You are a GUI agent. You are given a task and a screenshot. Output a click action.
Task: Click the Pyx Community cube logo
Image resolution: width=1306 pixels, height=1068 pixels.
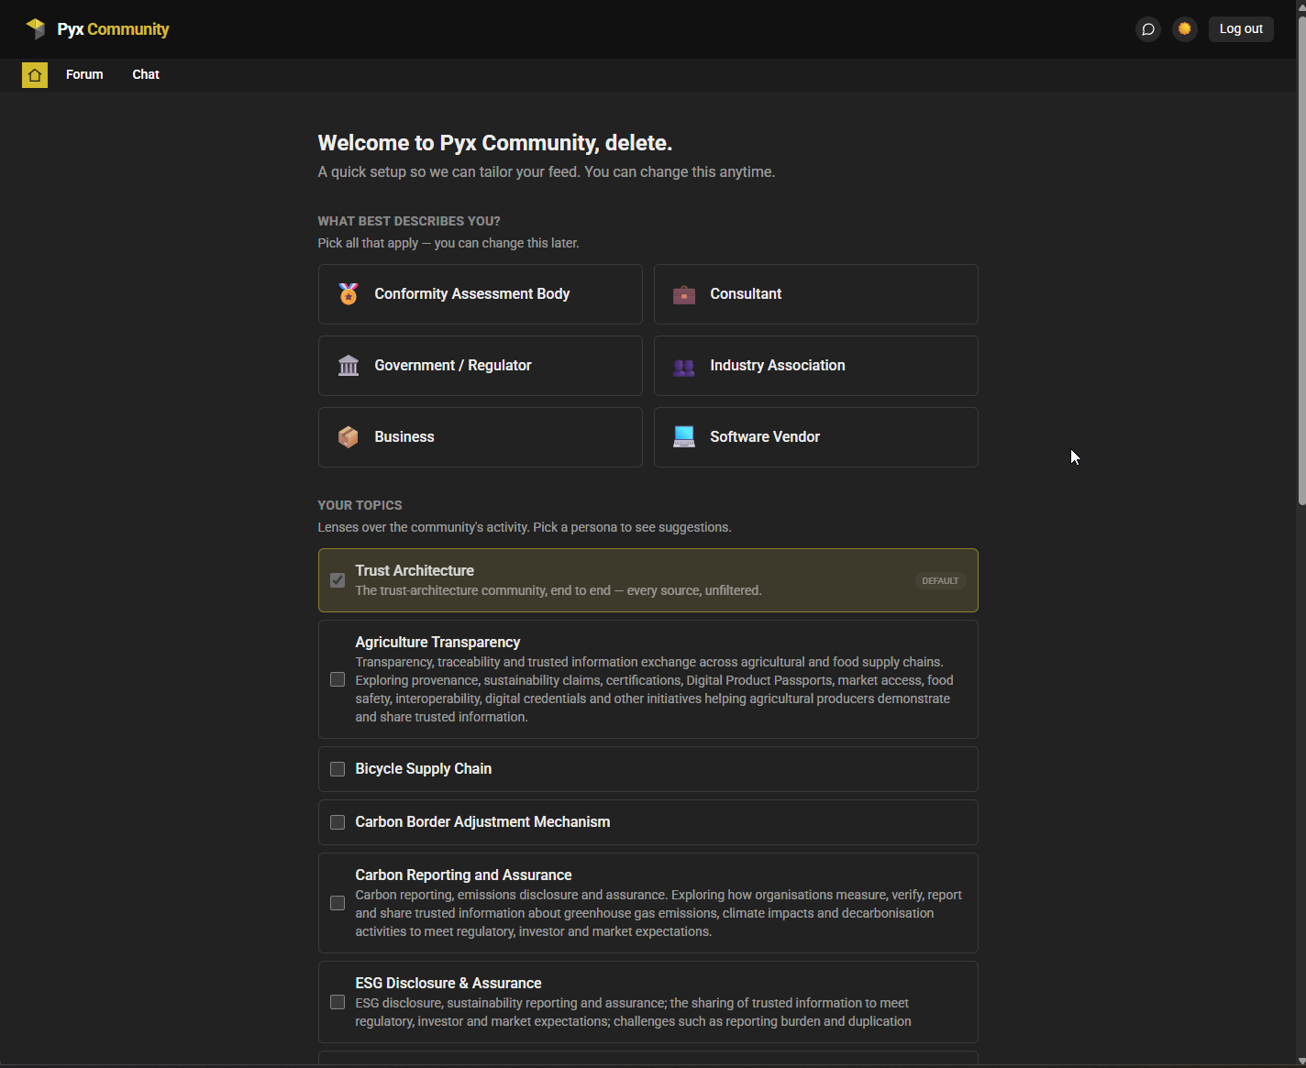tap(36, 28)
